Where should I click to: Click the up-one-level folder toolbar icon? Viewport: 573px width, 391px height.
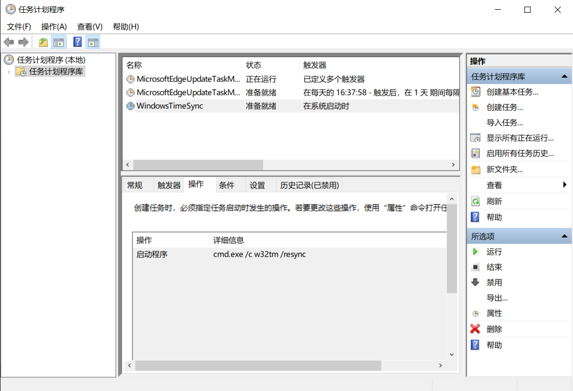[43, 42]
